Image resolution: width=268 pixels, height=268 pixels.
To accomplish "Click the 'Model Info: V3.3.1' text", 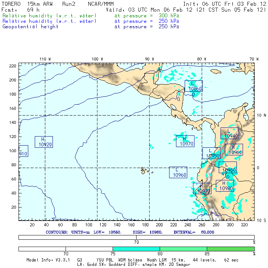I will pos(48,260).
